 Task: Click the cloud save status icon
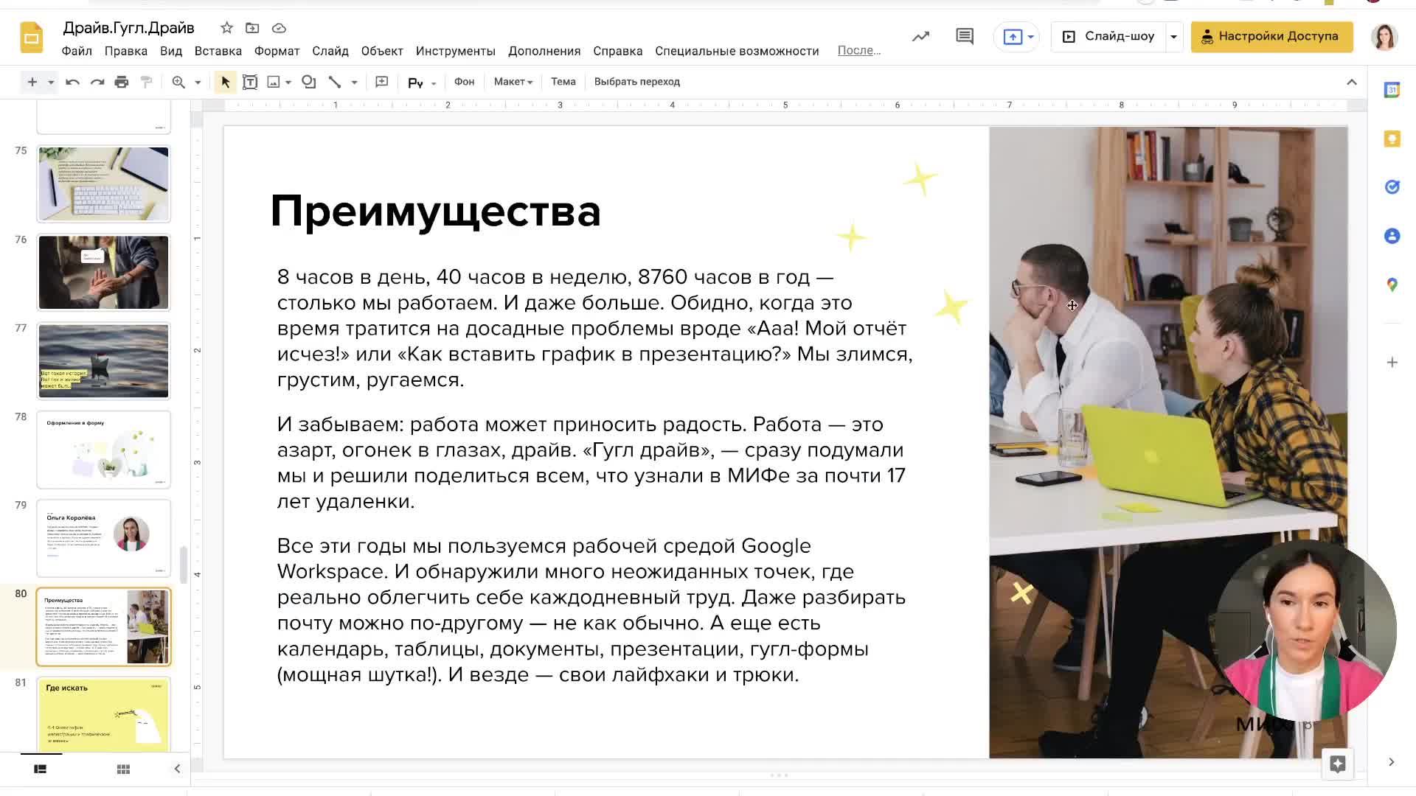(x=279, y=28)
